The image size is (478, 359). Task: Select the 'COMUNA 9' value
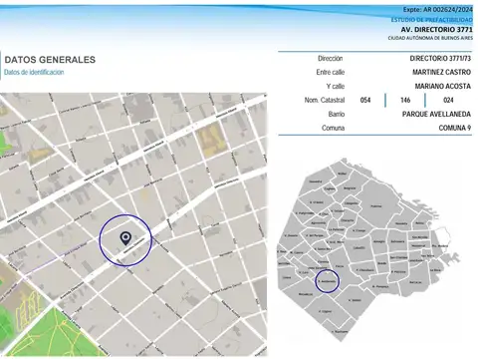pyautogui.click(x=455, y=128)
